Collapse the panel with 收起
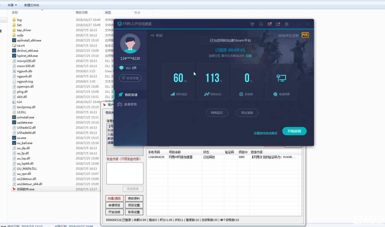 [157, 35]
